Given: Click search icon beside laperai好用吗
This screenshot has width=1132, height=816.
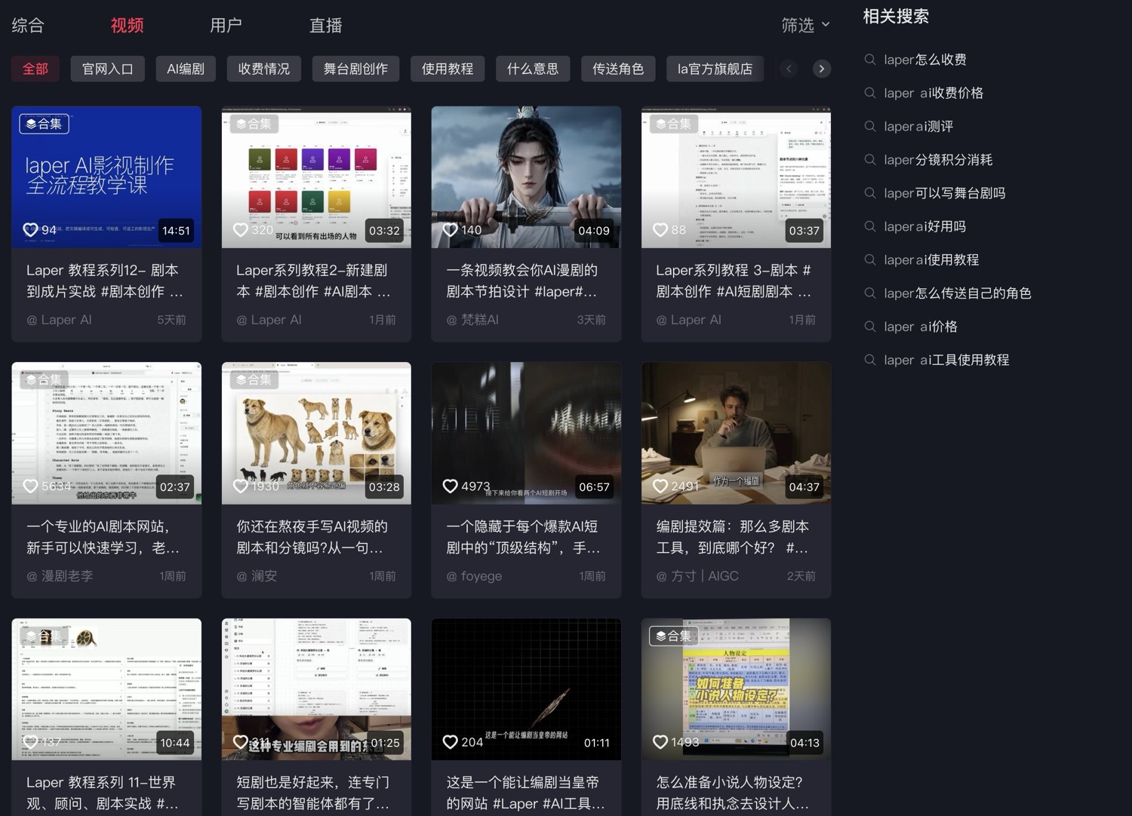Looking at the screenshot, I should [870, 226].
